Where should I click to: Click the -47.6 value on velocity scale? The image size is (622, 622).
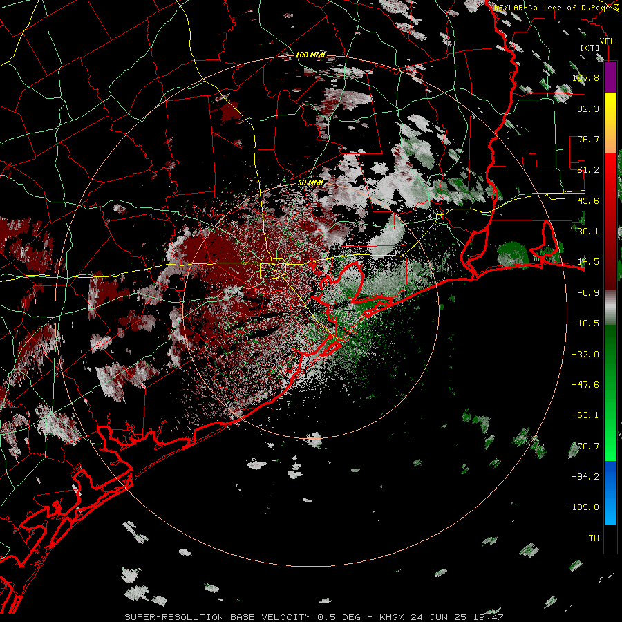[585, 384]
